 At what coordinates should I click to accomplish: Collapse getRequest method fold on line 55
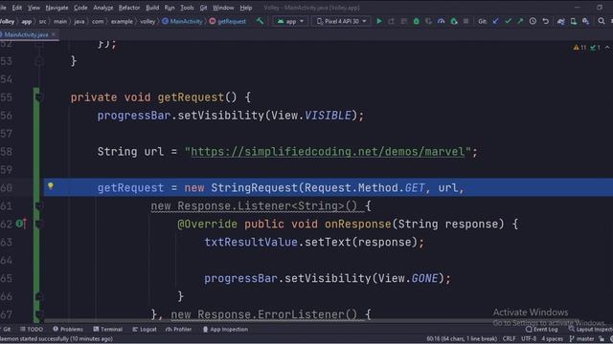[38, 97]
